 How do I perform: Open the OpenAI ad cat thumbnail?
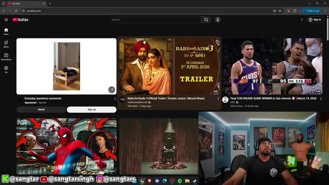tap(67, 66)
